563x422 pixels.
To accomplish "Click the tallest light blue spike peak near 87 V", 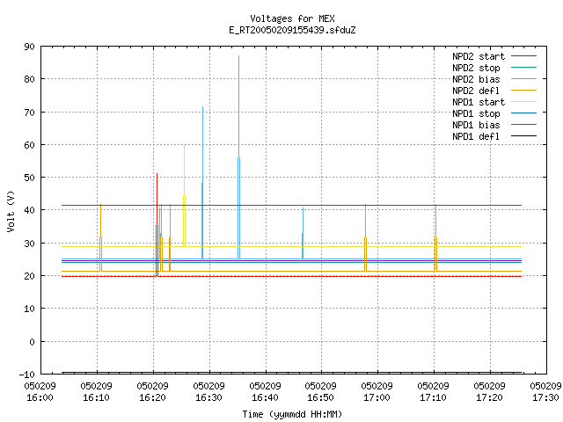I will click(238, 56).
